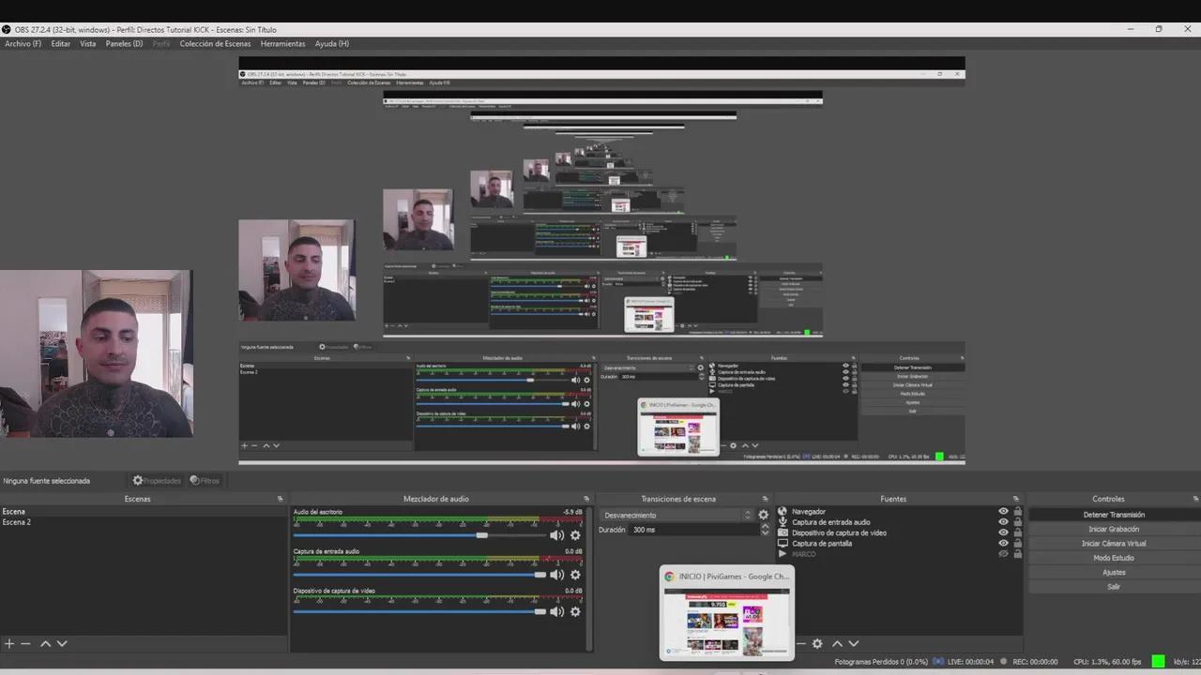1201x675 pixels.
Task: Select the scene named Escena
Action: click(144, 512)
